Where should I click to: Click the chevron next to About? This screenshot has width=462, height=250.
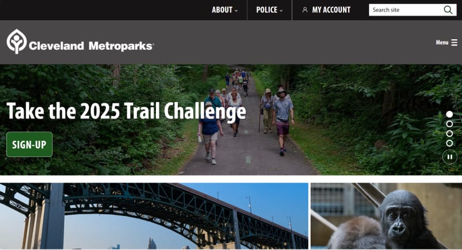click(236, 10)
